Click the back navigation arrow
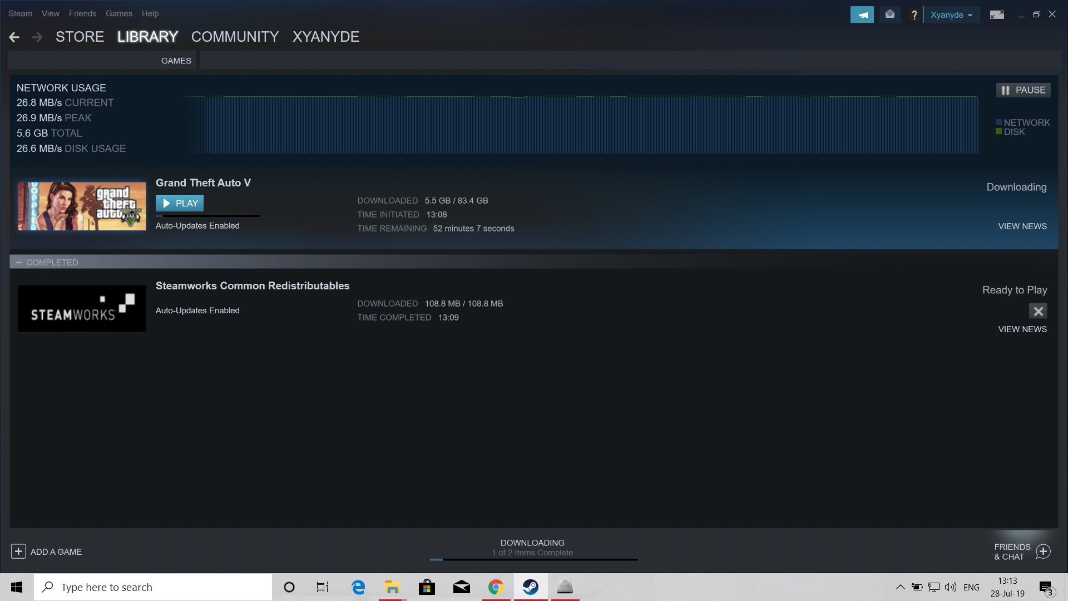 point(14,37)
